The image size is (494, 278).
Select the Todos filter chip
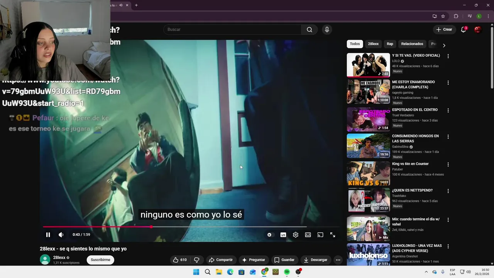click(355, 44)
